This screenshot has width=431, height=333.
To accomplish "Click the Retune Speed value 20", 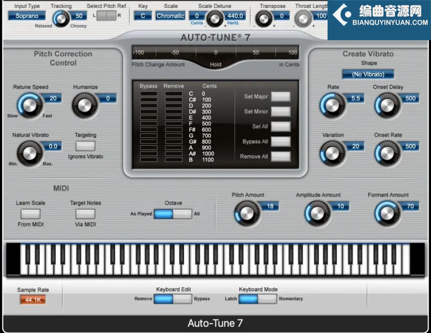I will [53, 98].
